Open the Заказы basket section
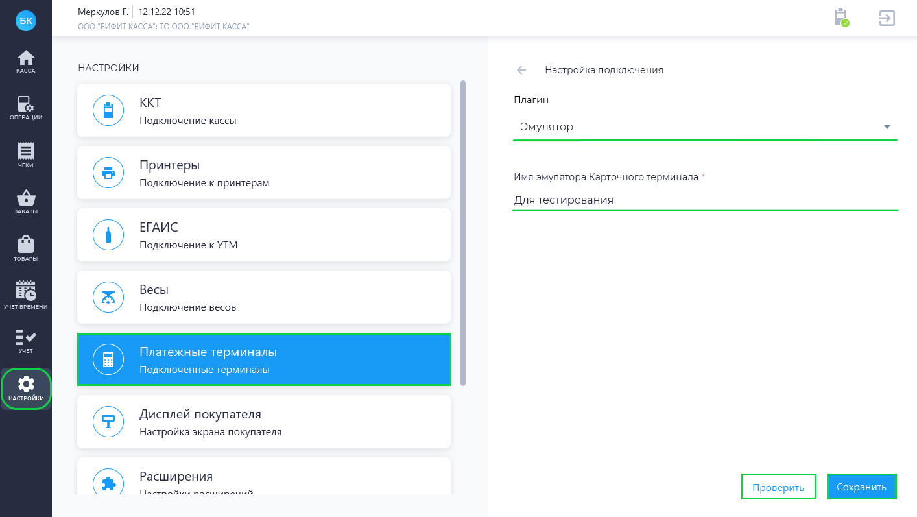Image resolution: width=917 pixels, height=517 pixels. [26, 202]
